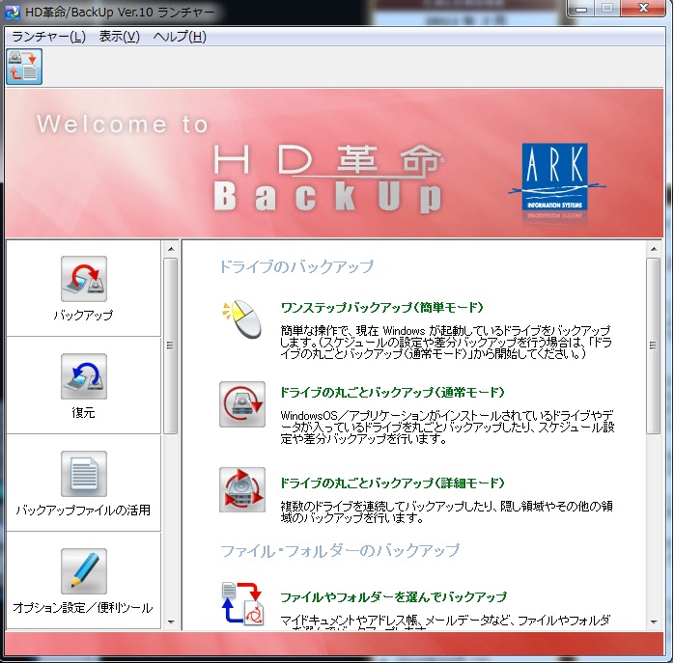Open ワンステップバックアップ（簡単モード） link
This screenshot has width=674, height=663.
coord(382,307)
